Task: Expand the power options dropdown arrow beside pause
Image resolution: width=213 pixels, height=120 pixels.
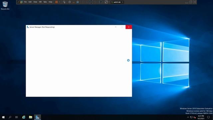Action: click(x=59, y=2)
